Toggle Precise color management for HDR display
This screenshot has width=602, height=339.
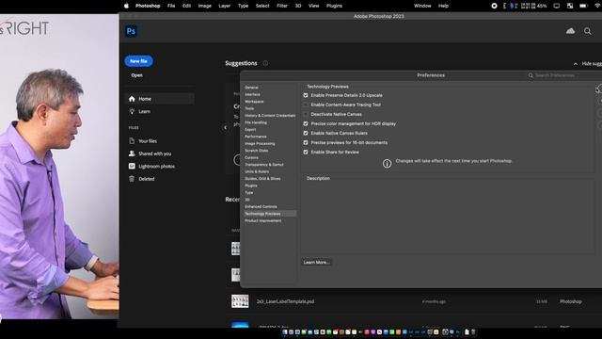(x=306, y=123)
